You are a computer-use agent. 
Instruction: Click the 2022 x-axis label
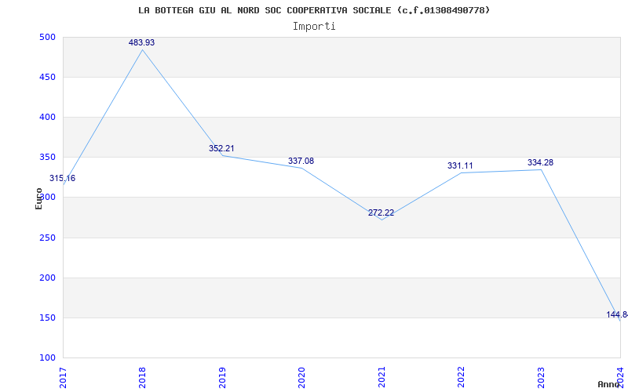click(462, 377)
